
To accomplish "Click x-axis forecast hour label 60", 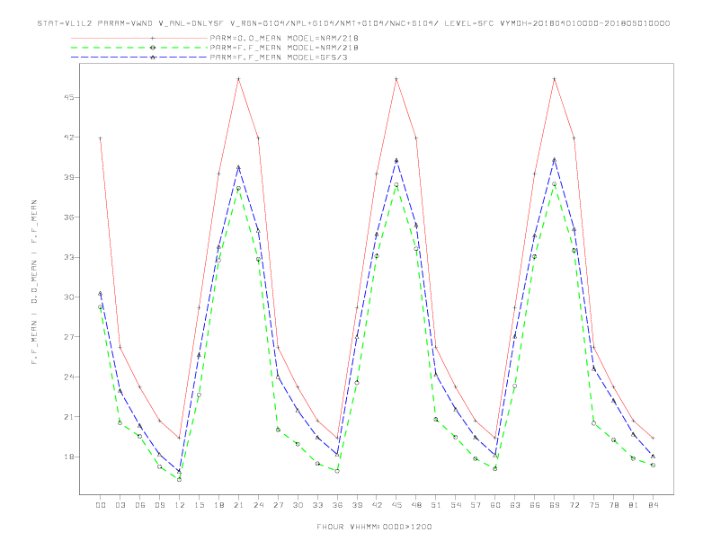I will 495,505.
